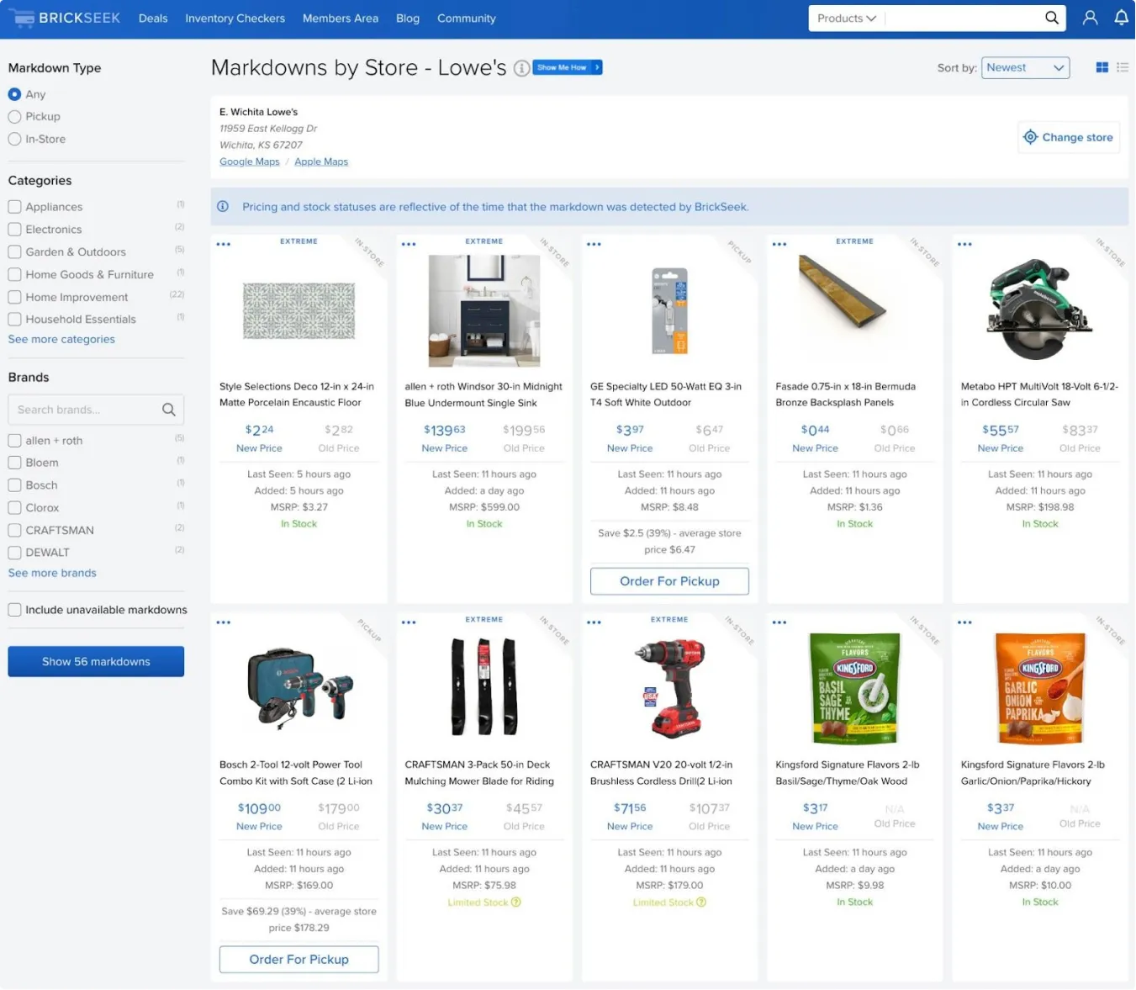Viewport: 1136px width, 990px height.
Task: Open the Apple Maps link
Action: [x=321, y=161]
